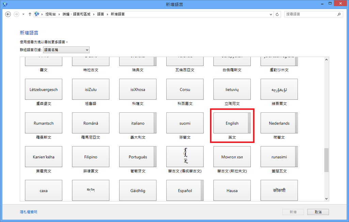Click the 葡萄牙文 label

point(138,171)
